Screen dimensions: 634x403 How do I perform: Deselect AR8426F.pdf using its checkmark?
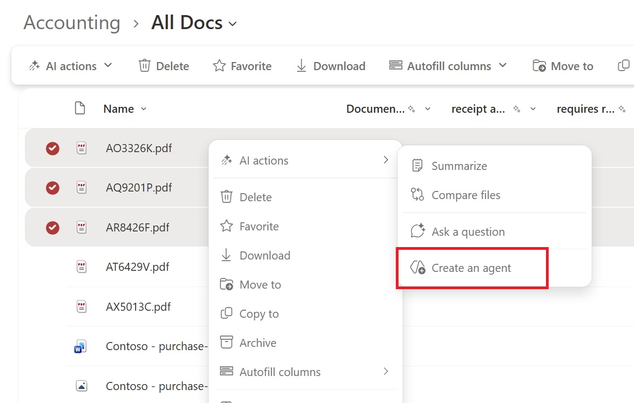coord(52,228)
